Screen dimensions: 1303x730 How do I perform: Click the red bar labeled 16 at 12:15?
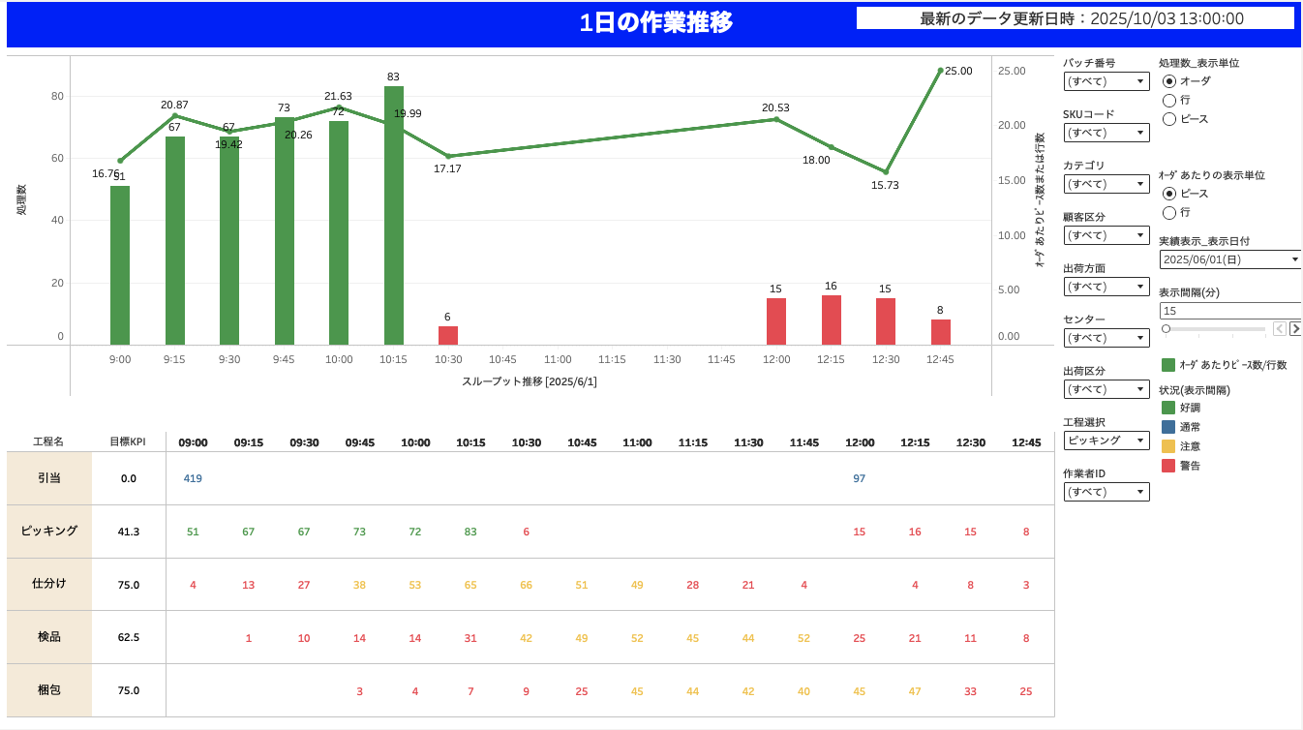832,319
